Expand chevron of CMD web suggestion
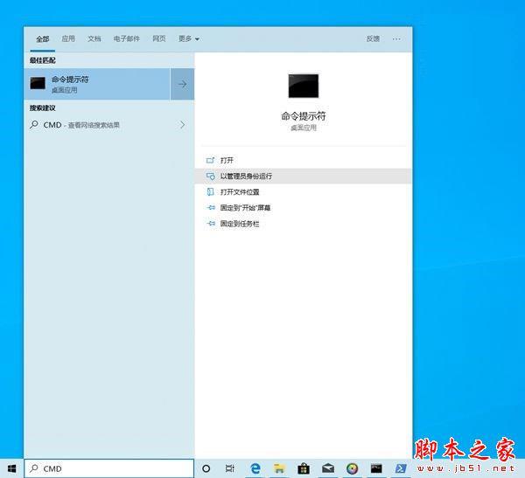The height and width of the screenshot is (478, 525). [x=183, y=125]
